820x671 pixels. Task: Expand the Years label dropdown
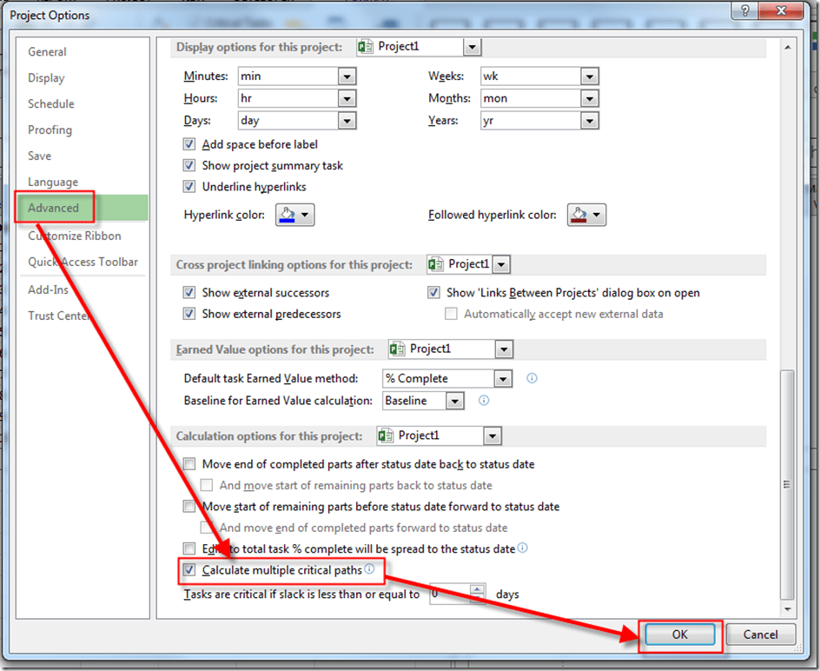coord(590,121)
